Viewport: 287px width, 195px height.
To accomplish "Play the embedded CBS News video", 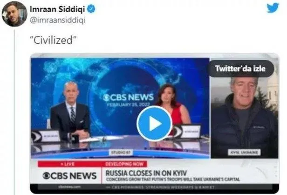I will tap(154, 124).
